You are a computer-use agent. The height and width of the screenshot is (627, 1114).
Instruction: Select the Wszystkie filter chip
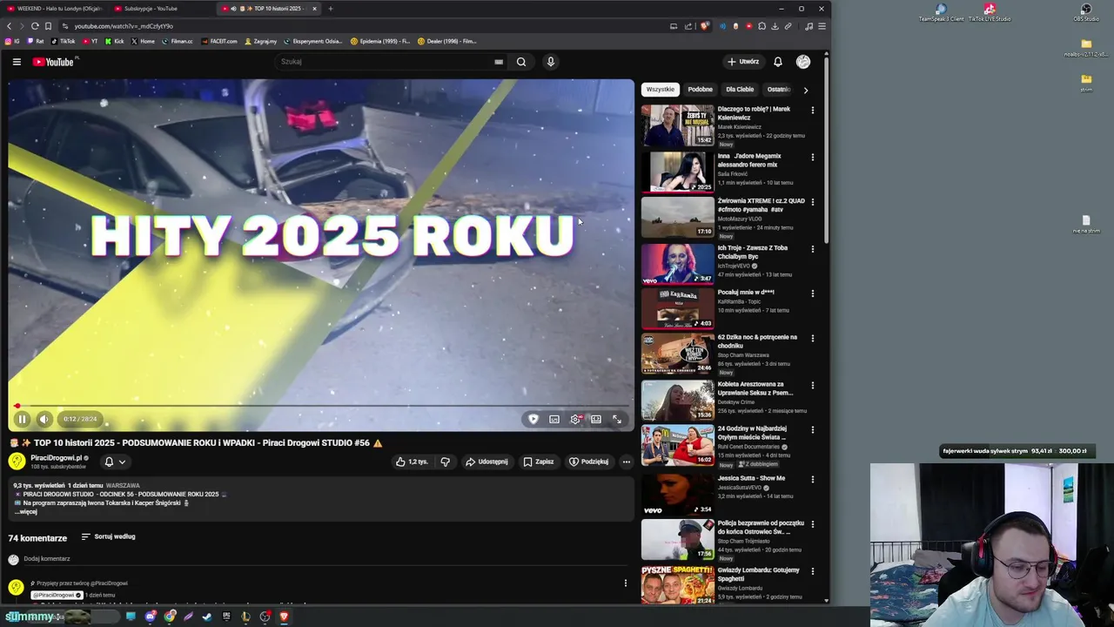pos(661,89)
